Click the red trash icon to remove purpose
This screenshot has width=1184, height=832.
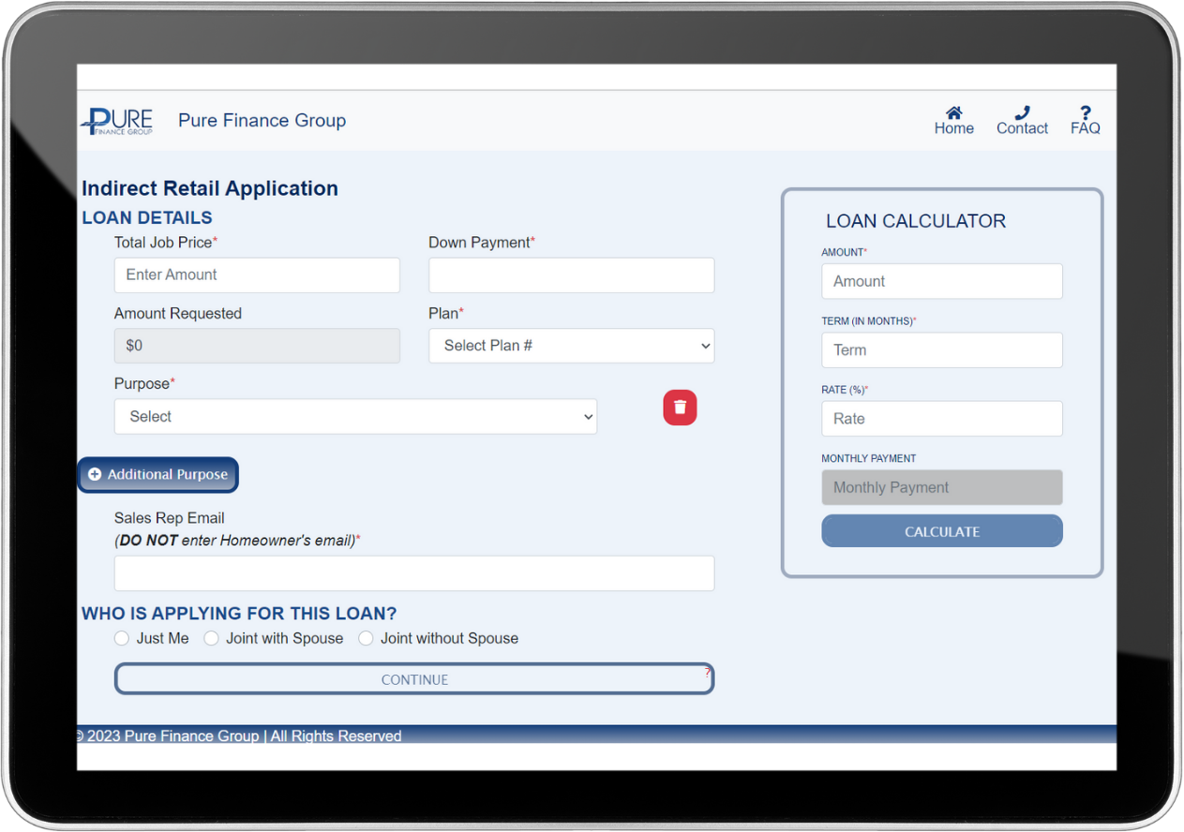pos(680,408)
